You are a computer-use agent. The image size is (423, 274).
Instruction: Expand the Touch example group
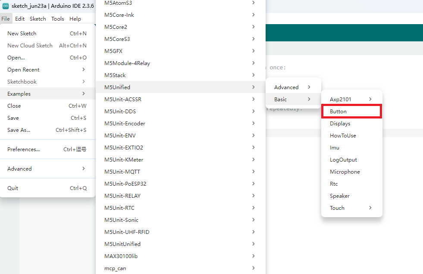click(x=352, y=208)
